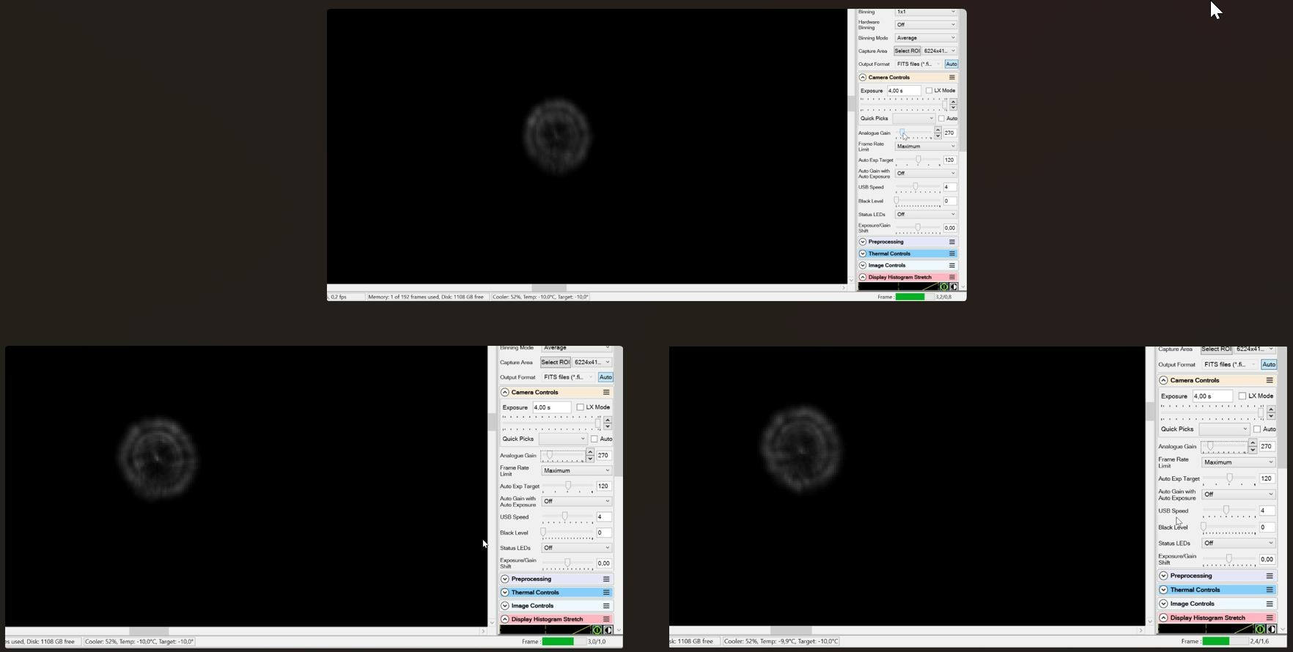The width and height of the screenshot is (1293, 652).
Task: Click Output Format Auto button in top window
Action: pos(951,64)
